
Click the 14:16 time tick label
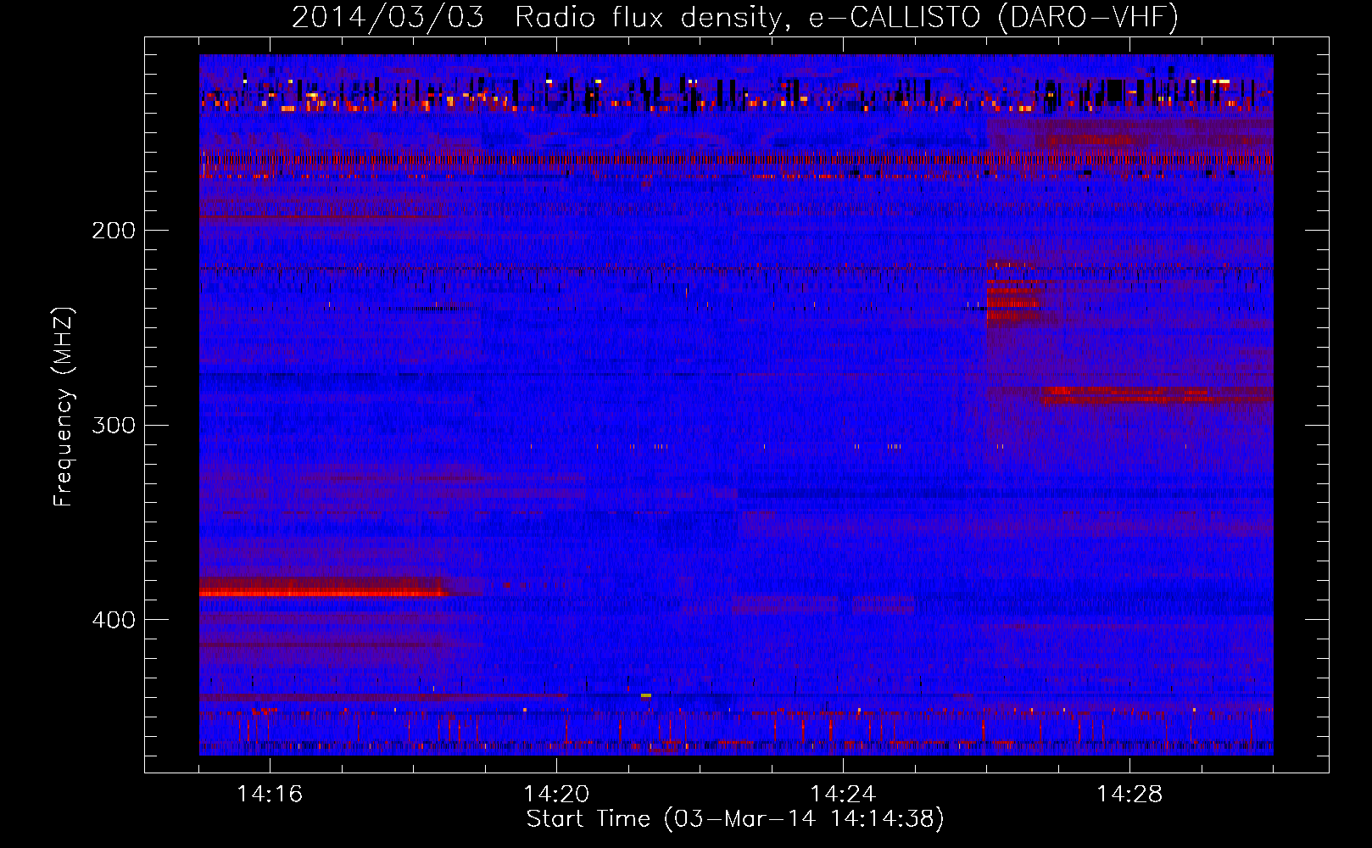(x=270, y=794)
